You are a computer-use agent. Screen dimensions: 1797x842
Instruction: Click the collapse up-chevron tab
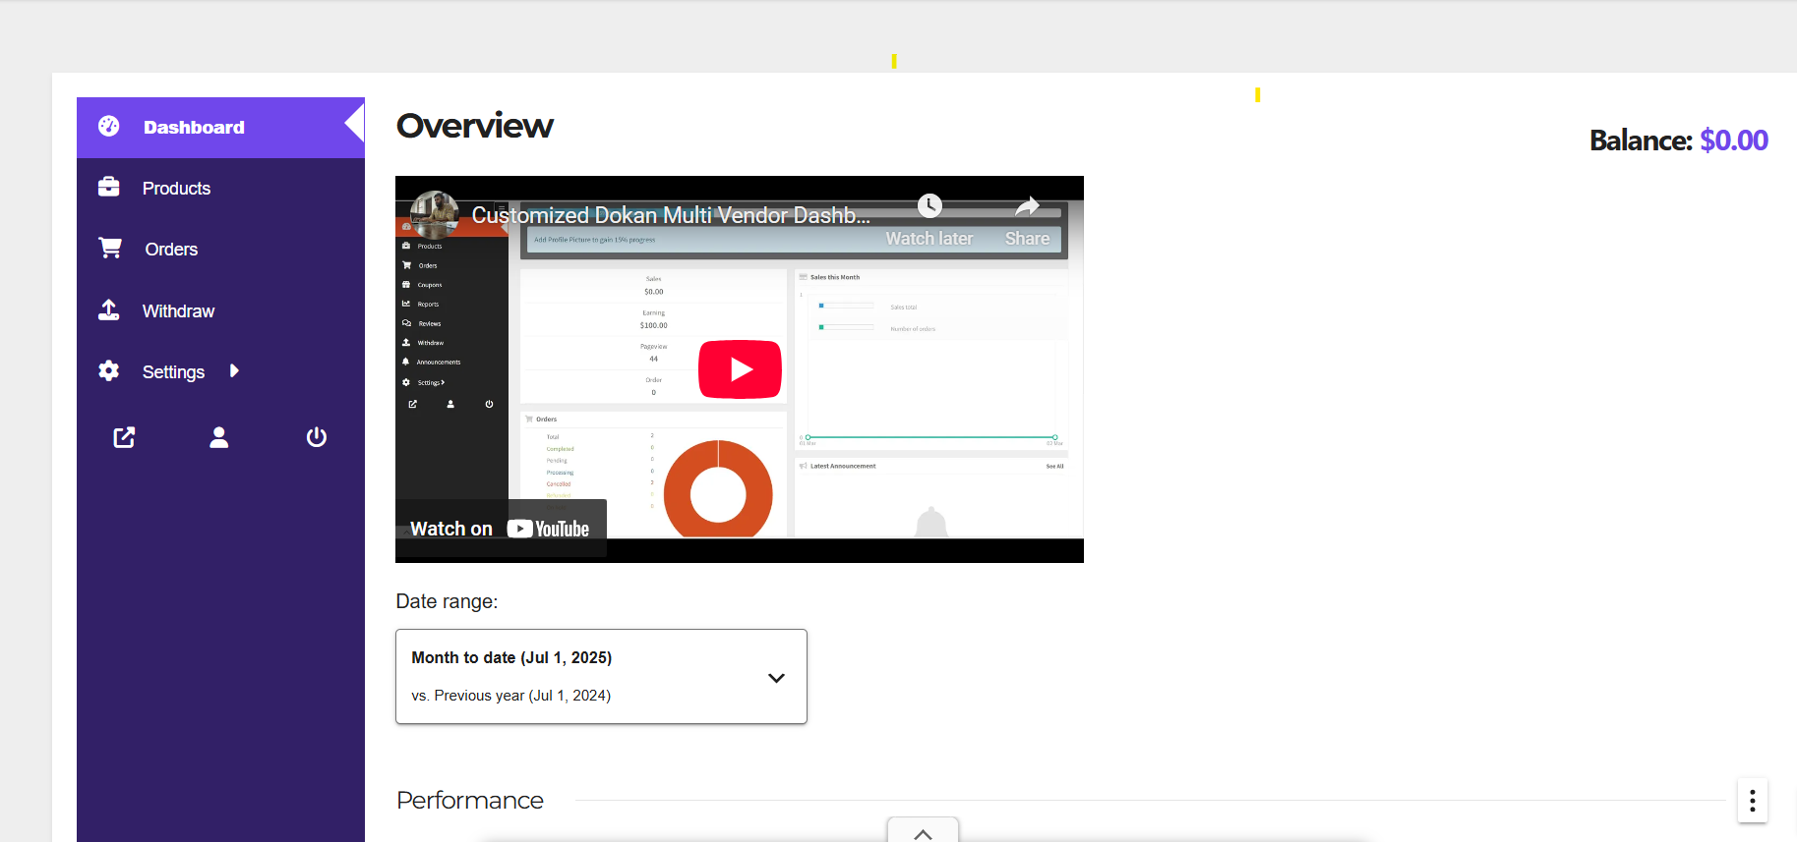pyautogui.click(x=923, y=831)
